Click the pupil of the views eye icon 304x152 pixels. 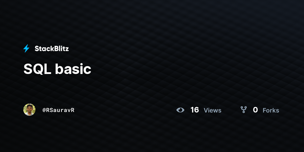tap(180, 110)
